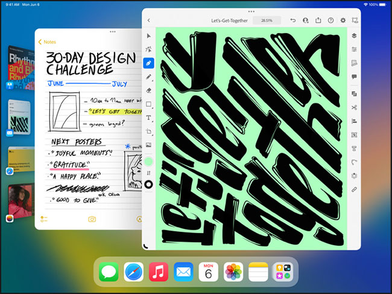Screen dimensions: 392x294
Task: Return to the Notes list
Action: click(47, 42)
